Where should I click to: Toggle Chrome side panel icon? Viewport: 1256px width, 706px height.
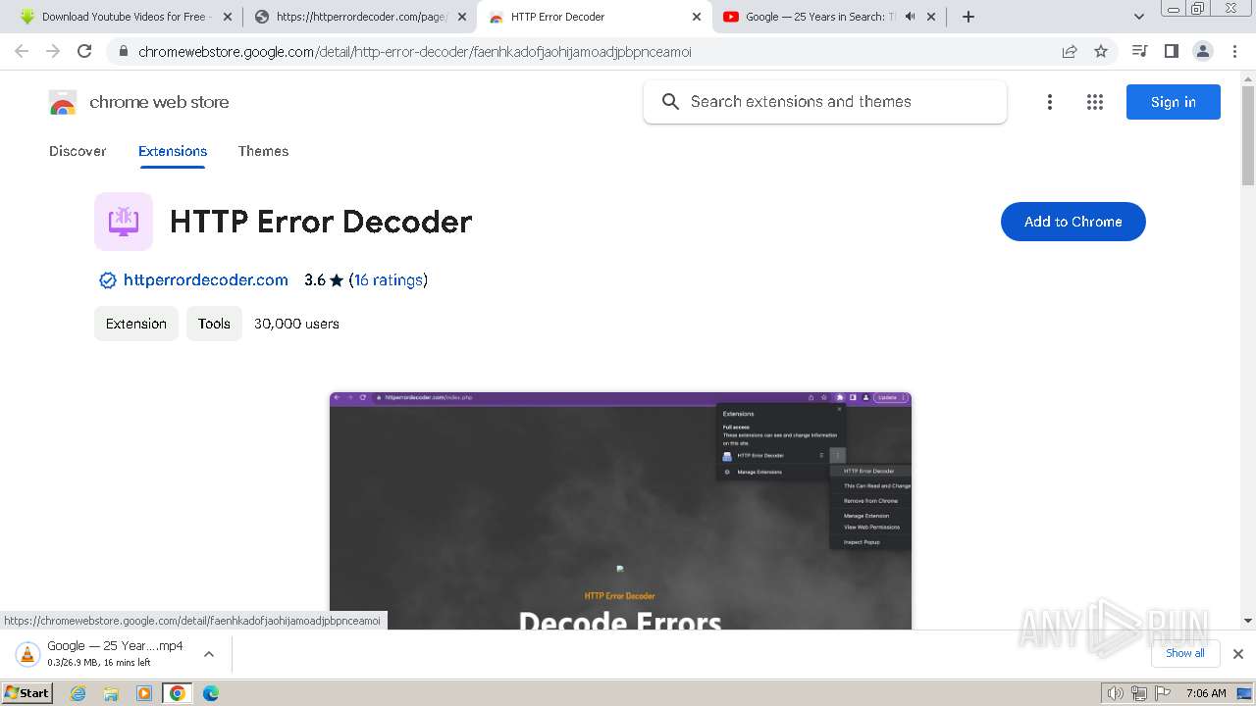[1171, 51]
